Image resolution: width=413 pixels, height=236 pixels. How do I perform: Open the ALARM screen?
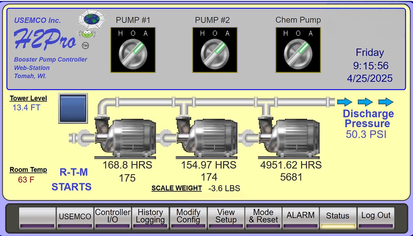tap(300, 218)
